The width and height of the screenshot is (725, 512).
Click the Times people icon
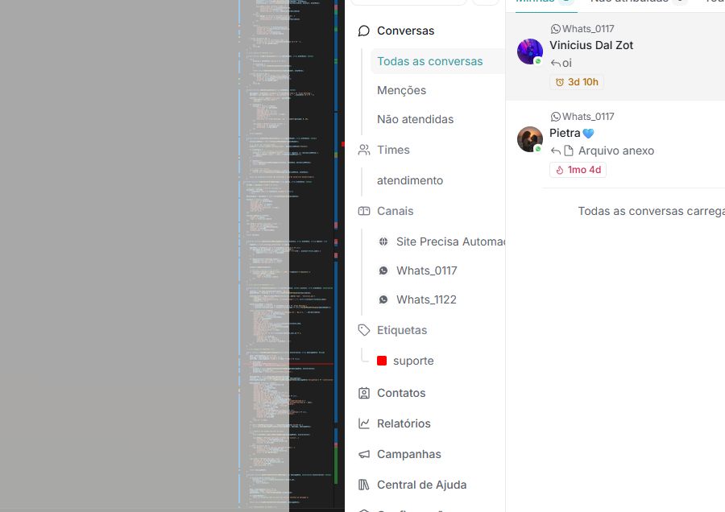(x=364, y=151)
